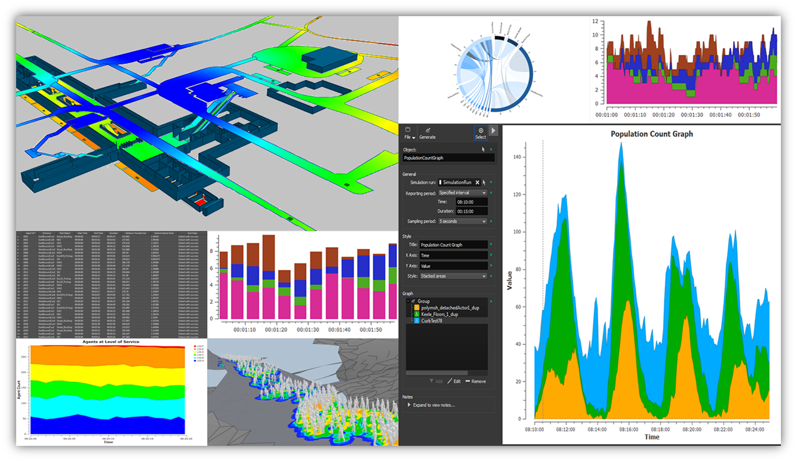This screenshot has height=462, width=797.
Task: Click the play arrow next to Select
Action: tap(494, 130)
